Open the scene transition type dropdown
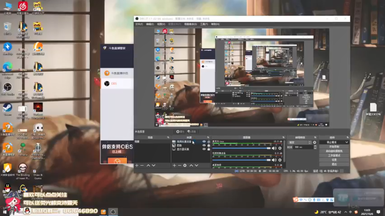 299,142
